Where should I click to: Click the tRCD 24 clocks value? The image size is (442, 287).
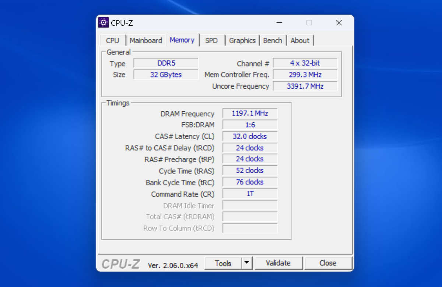pyautogui.click(x=250, y=148)
